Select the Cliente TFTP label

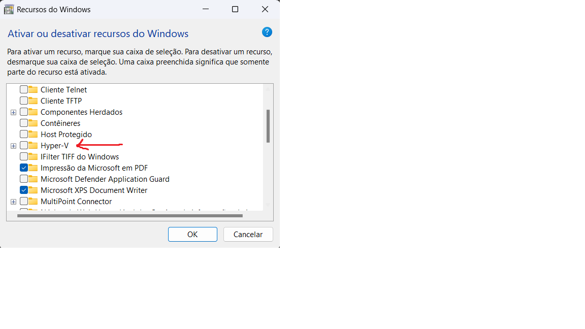click(x=61, y=101)
